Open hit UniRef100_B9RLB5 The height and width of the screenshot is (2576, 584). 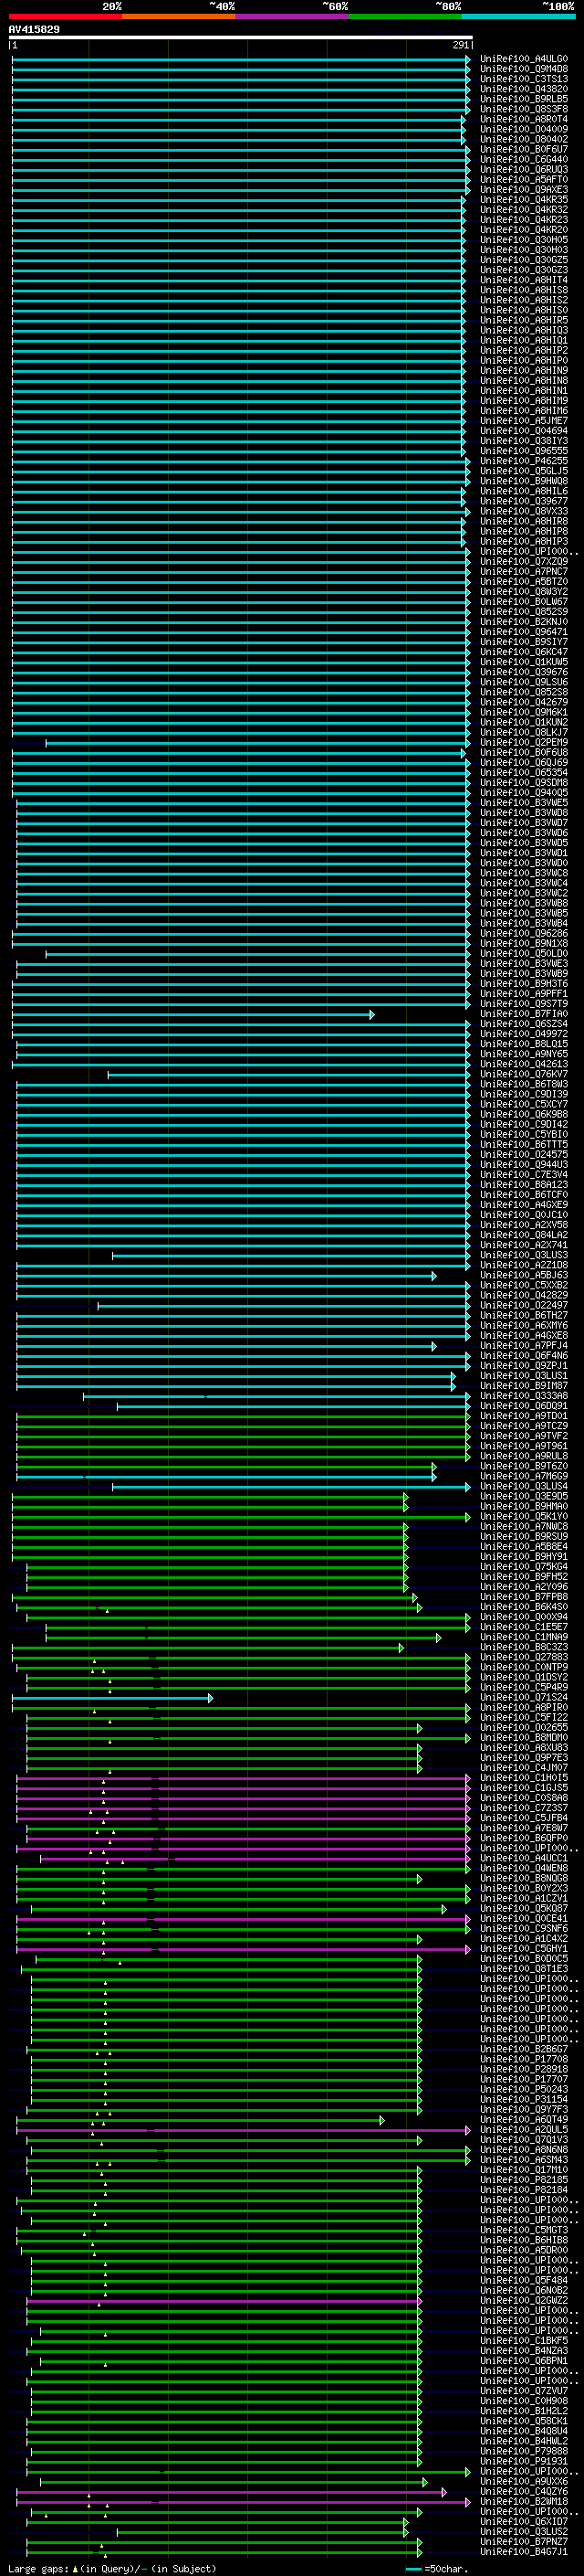(523, 99)
